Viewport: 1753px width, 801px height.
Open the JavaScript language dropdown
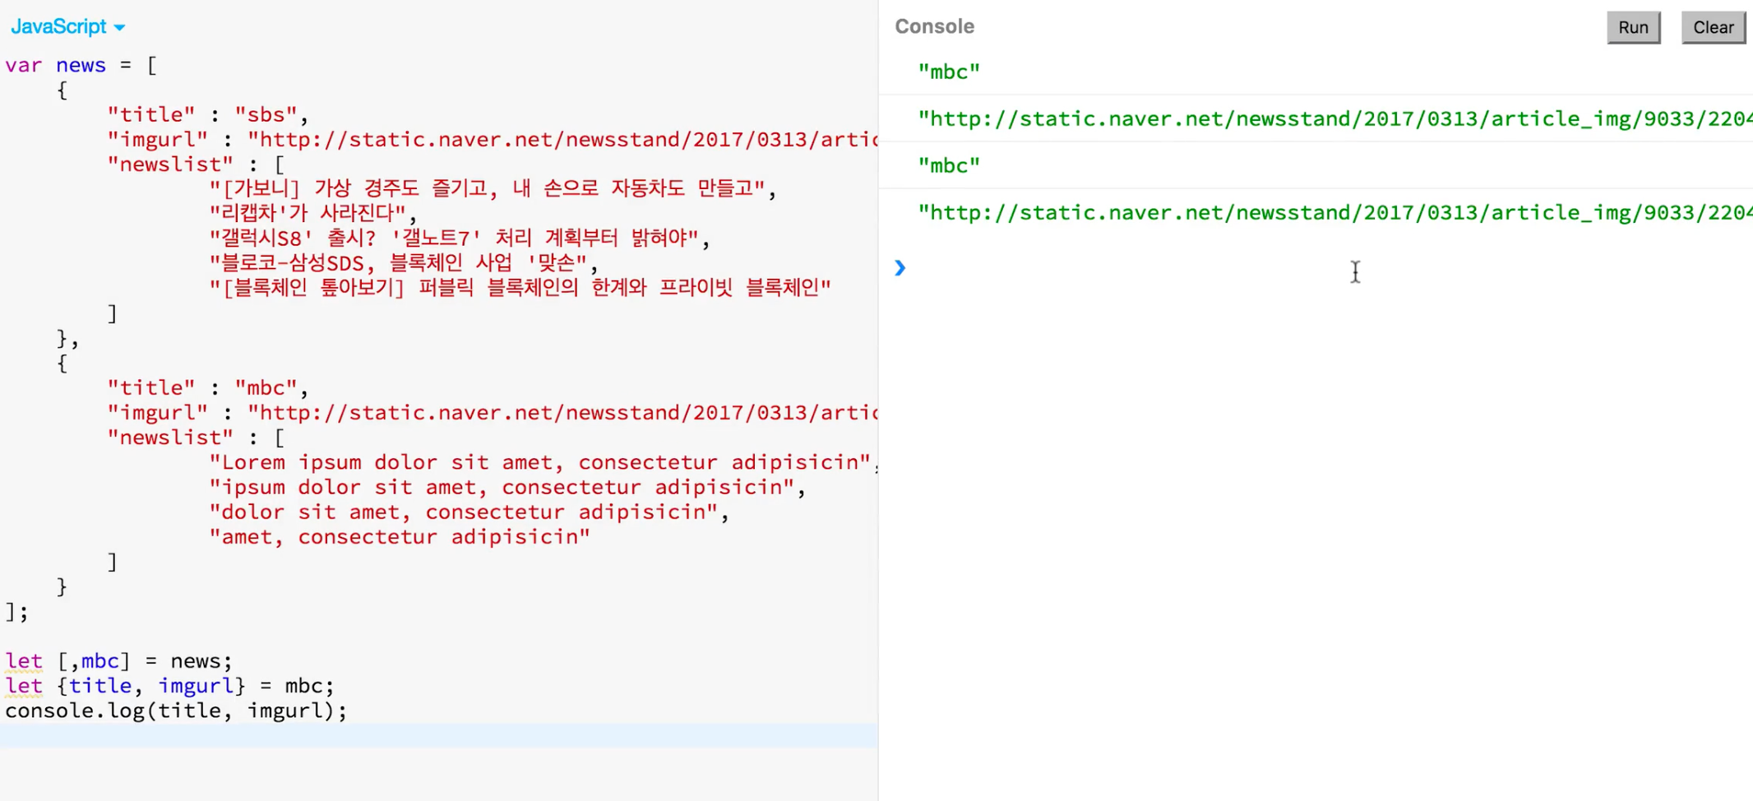(x=67, y=26)
